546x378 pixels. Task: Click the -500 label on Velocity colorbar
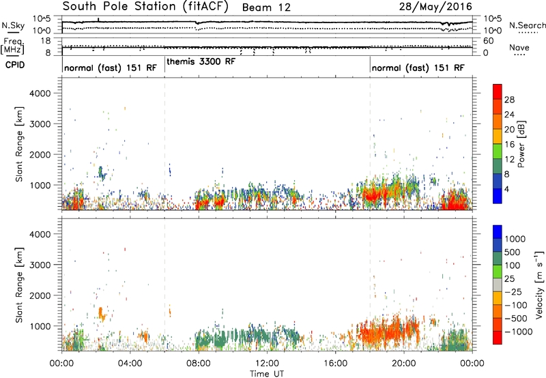coord(516,318)
